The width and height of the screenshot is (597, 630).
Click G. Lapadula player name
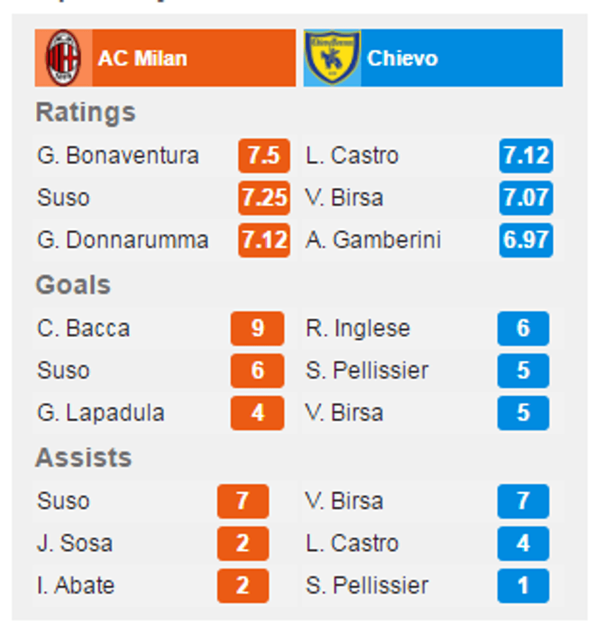click(101, 413)
